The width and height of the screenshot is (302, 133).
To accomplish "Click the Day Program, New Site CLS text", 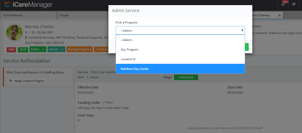I will [45, 42].
